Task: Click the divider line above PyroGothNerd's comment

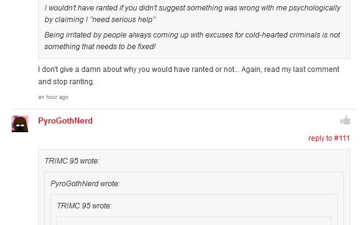Action: point(184,109)
